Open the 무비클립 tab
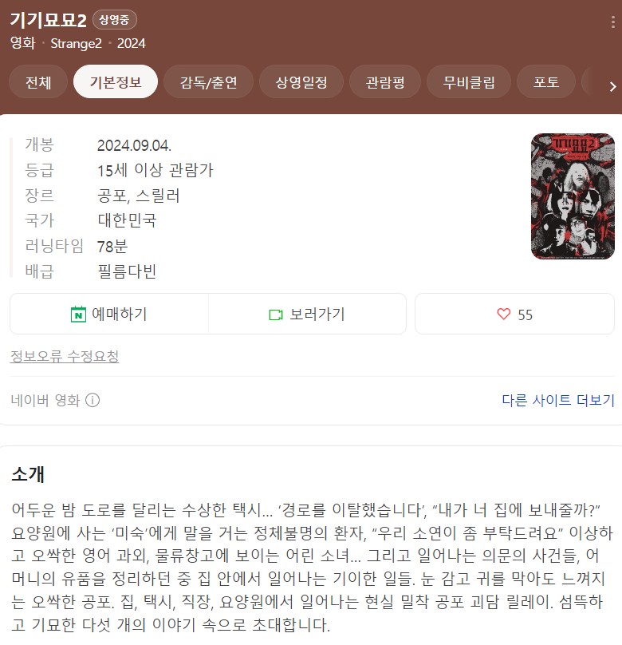 click(469, 82)
